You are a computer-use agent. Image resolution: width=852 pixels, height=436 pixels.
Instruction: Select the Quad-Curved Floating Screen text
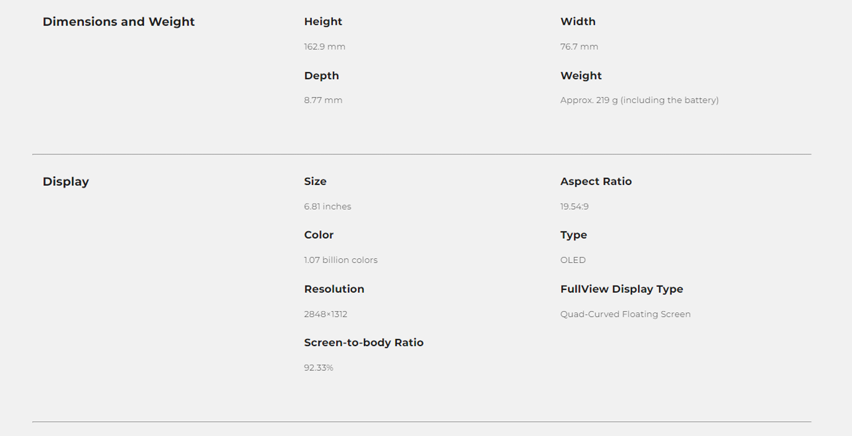point(625,314)
